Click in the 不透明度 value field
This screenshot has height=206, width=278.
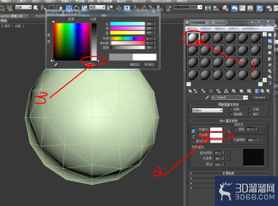[x=252, y=140]
